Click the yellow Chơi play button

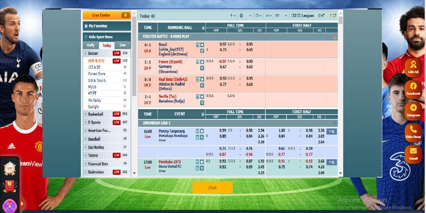point(212,188)
